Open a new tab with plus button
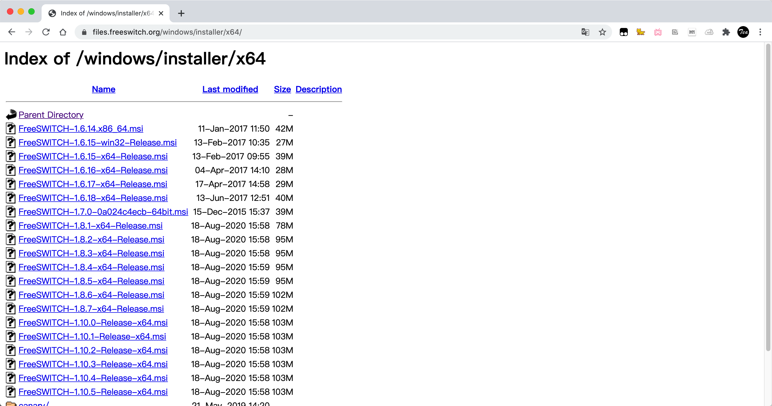Screen dimensions: 772x406 coord(181,13)
